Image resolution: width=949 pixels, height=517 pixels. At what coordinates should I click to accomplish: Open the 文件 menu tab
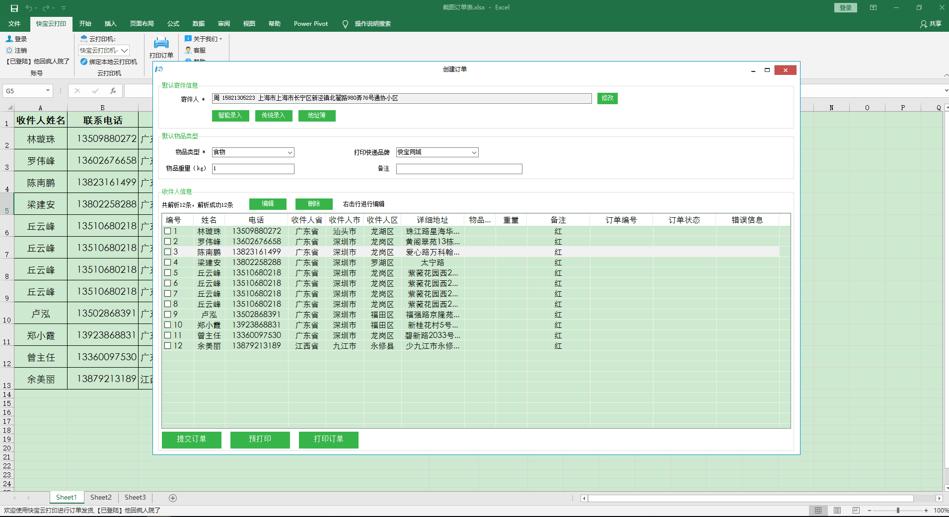(14, 24)
